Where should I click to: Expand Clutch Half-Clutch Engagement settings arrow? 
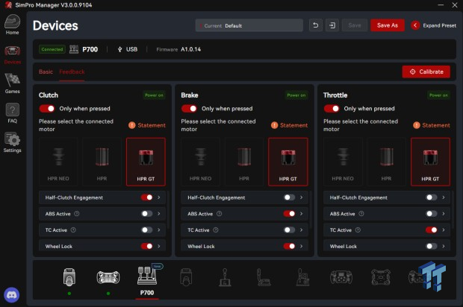click(x=159, y=197)
